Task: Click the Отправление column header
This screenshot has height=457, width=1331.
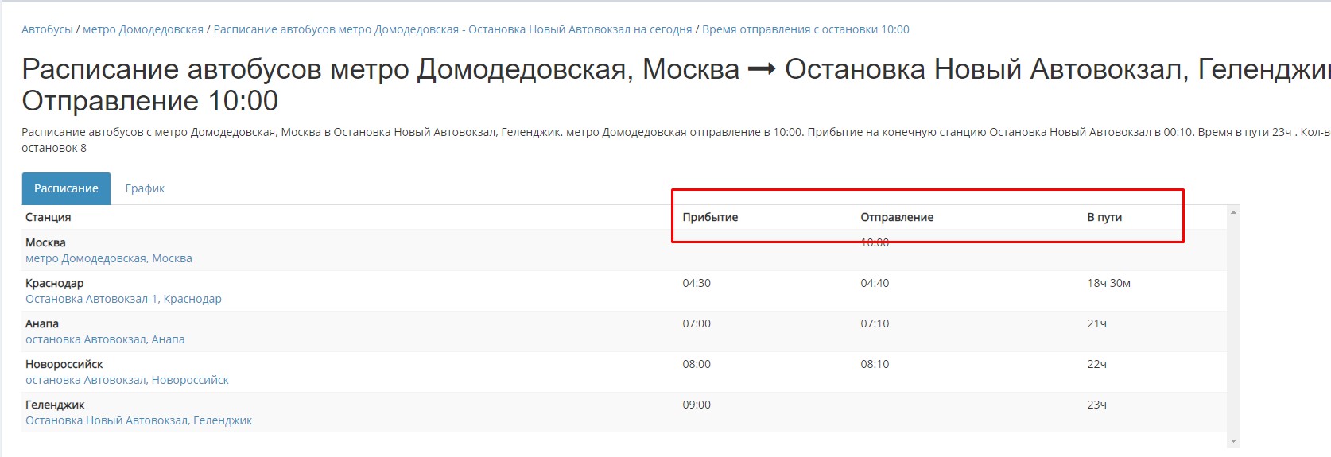Action: tap(897, 217)
